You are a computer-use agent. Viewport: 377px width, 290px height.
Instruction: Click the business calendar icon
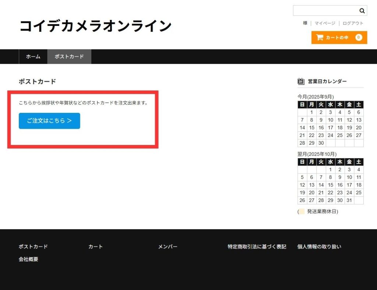point(301,82)
